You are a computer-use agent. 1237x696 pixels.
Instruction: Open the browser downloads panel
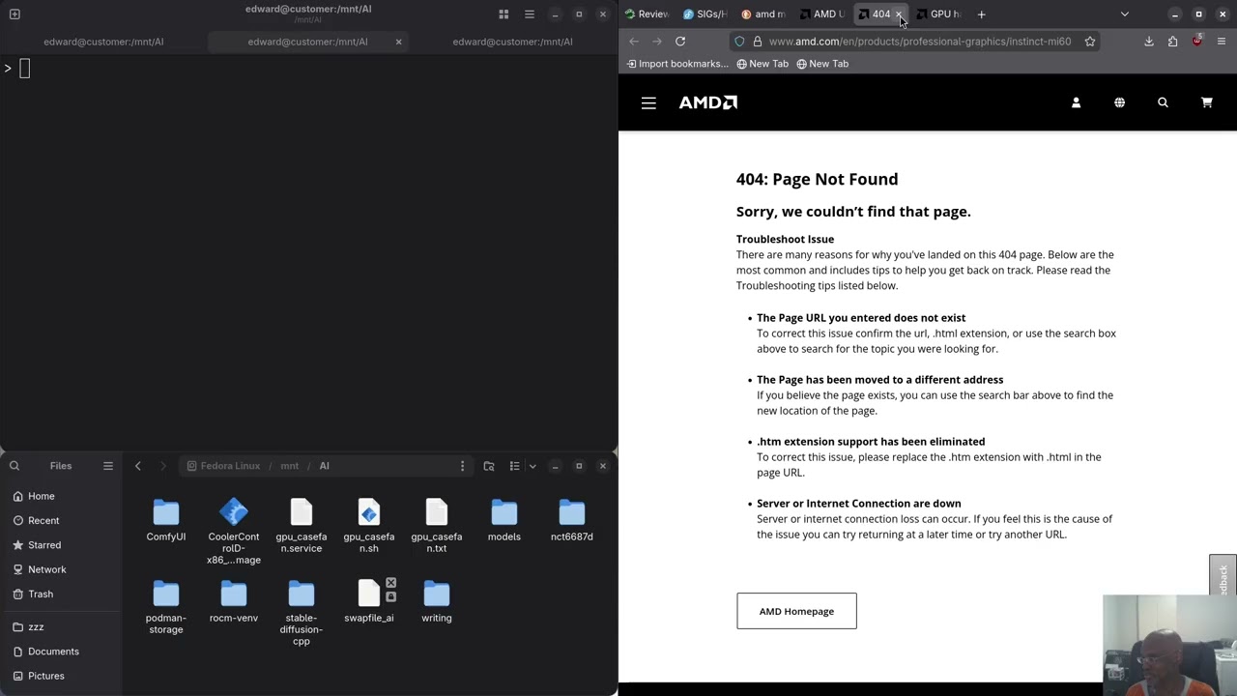(1149, 42)
